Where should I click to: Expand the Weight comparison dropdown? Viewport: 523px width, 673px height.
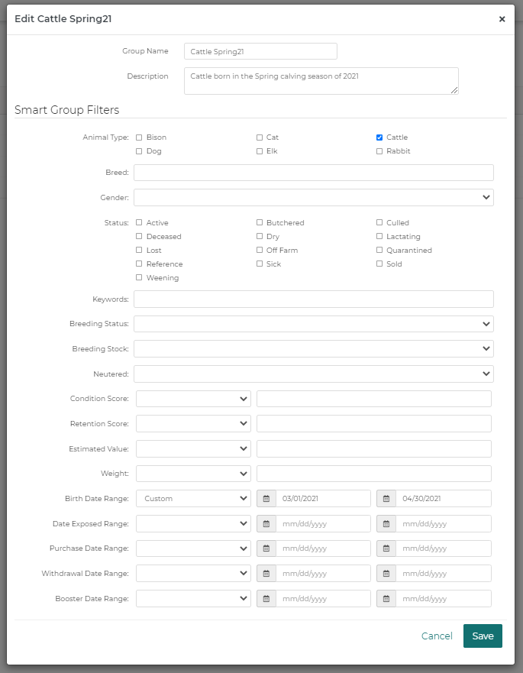(x=193, y=474)
